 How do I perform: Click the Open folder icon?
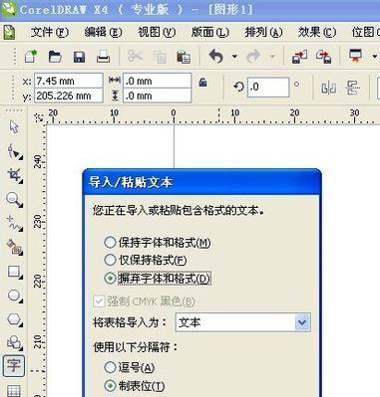pyautogui.click(x=55, y=57)
